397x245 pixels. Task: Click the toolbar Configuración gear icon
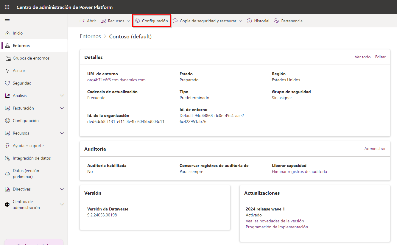[x=137, y=21]
